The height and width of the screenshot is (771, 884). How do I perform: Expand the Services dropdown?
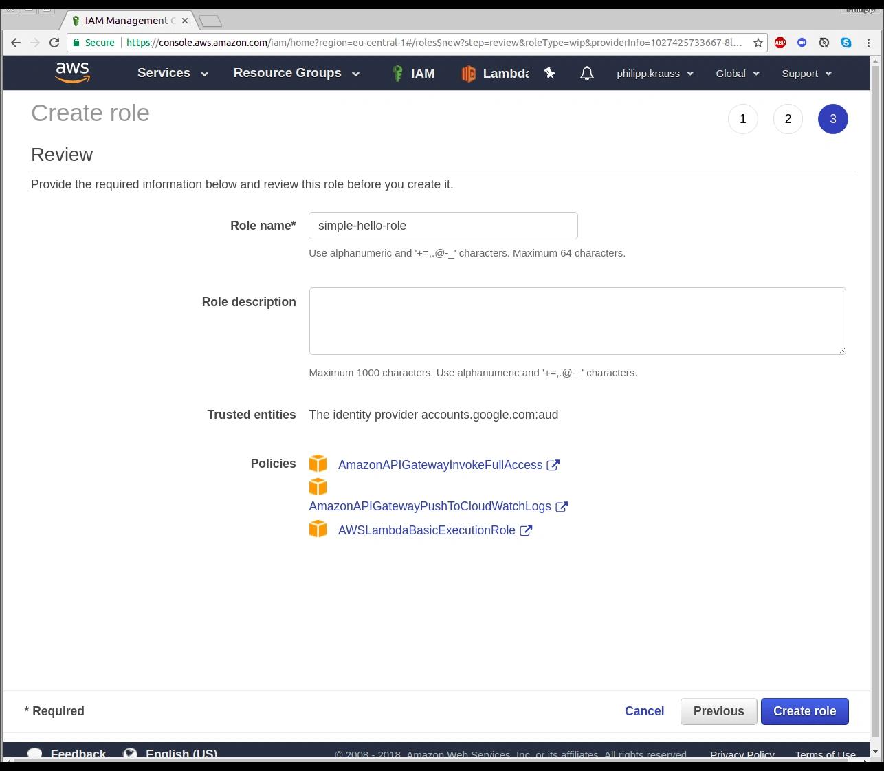click(x=173, y=73)
